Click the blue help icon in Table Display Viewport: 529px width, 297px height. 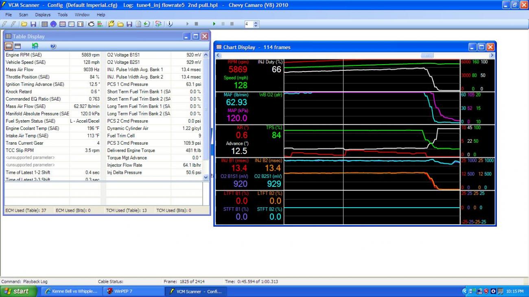click(53, 46)
